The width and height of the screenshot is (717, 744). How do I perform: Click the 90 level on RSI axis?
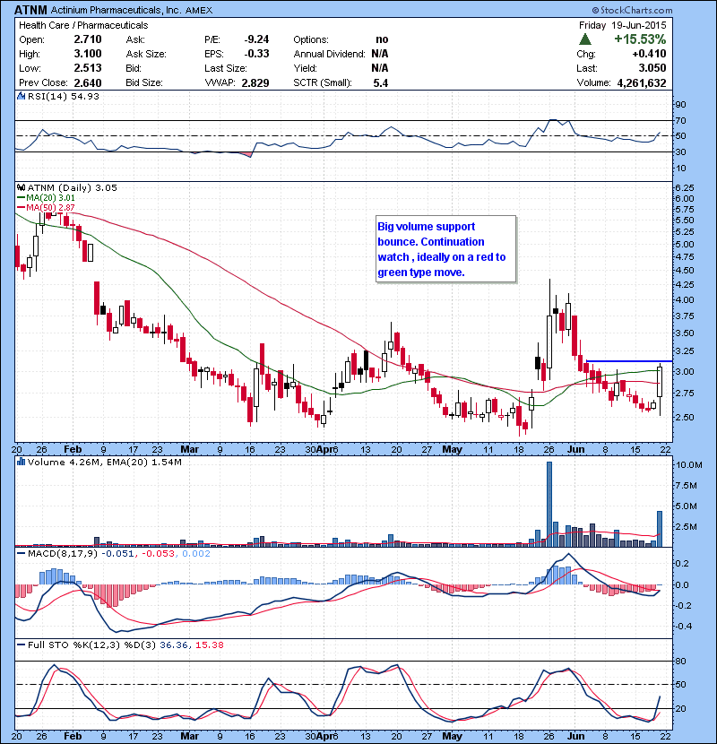[x=680, y=104]
